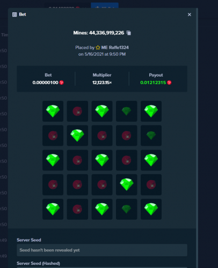
Task: Open ME Raffe1324 player profile
Action: tap(115, 48)
